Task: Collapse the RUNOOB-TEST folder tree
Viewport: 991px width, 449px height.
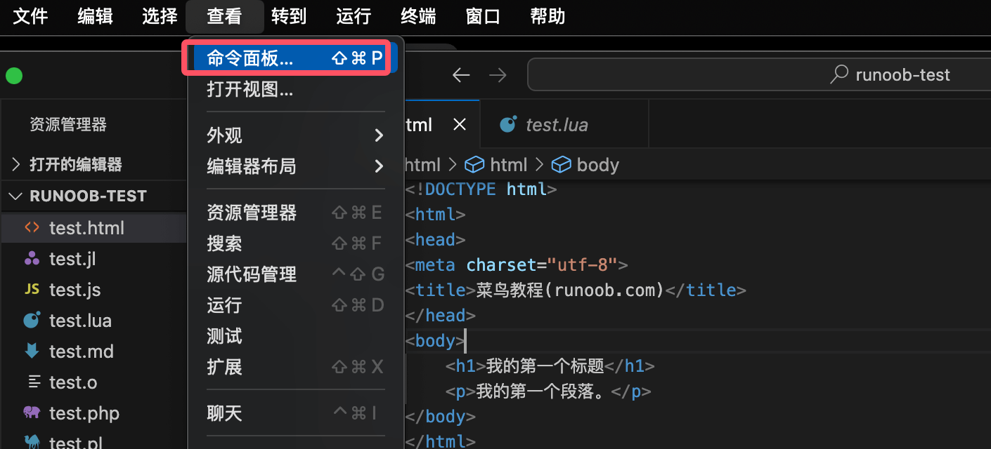Action: pyautogui.click(x=16, y=196)
